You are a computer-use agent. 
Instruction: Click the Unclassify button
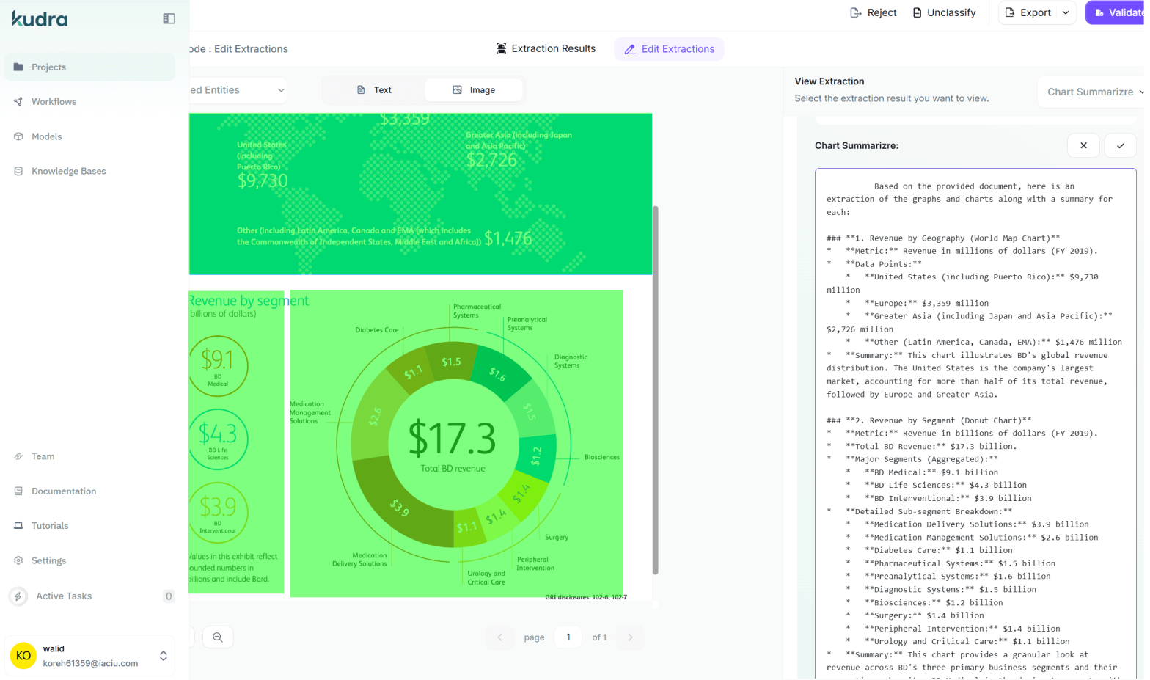944,12
